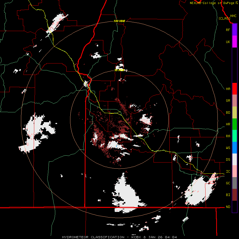Click the HHC product label
The height and width of the screenshot is (239, 239).
click(233, 16)
